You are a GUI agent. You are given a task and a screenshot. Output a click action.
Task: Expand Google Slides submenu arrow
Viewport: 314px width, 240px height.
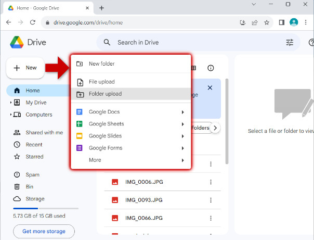point(182,136)
